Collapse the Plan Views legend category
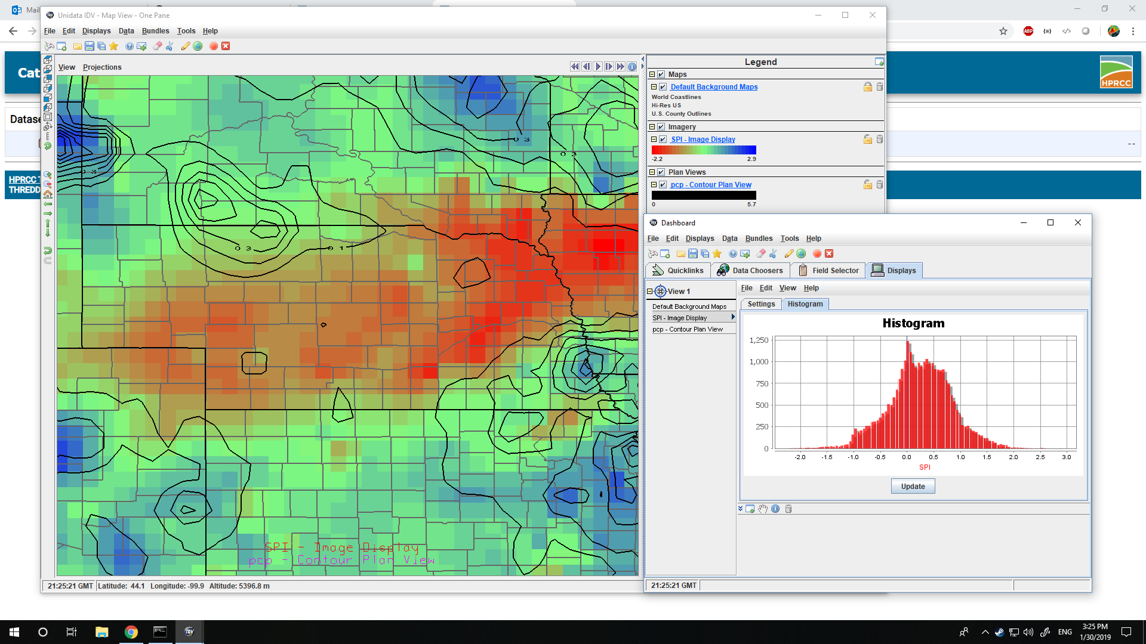The image size is (1146, 644). pos(652,172)
